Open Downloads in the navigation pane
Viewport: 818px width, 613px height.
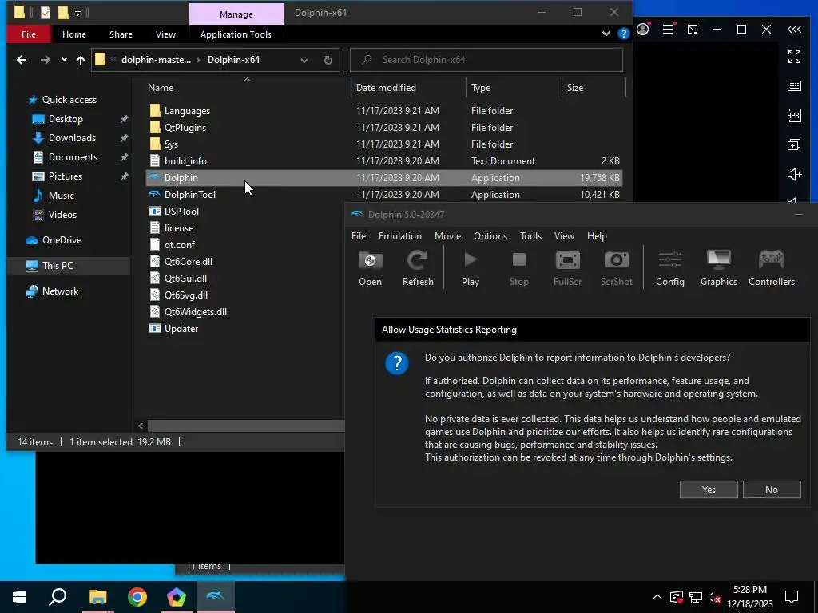click(72, 138)
